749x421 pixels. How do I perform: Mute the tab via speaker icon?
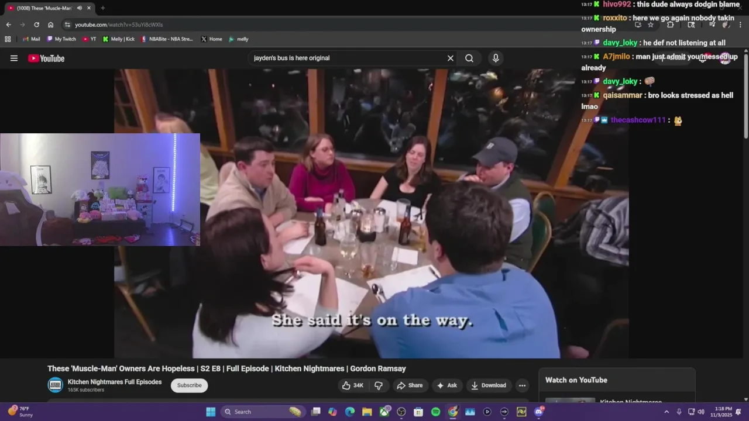(80, 8)
